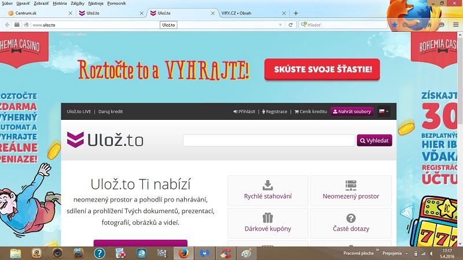This screenshot has width=463, height=260.
Task: Click the Ulož.to logo icon
Action: [x=76, y=140]
